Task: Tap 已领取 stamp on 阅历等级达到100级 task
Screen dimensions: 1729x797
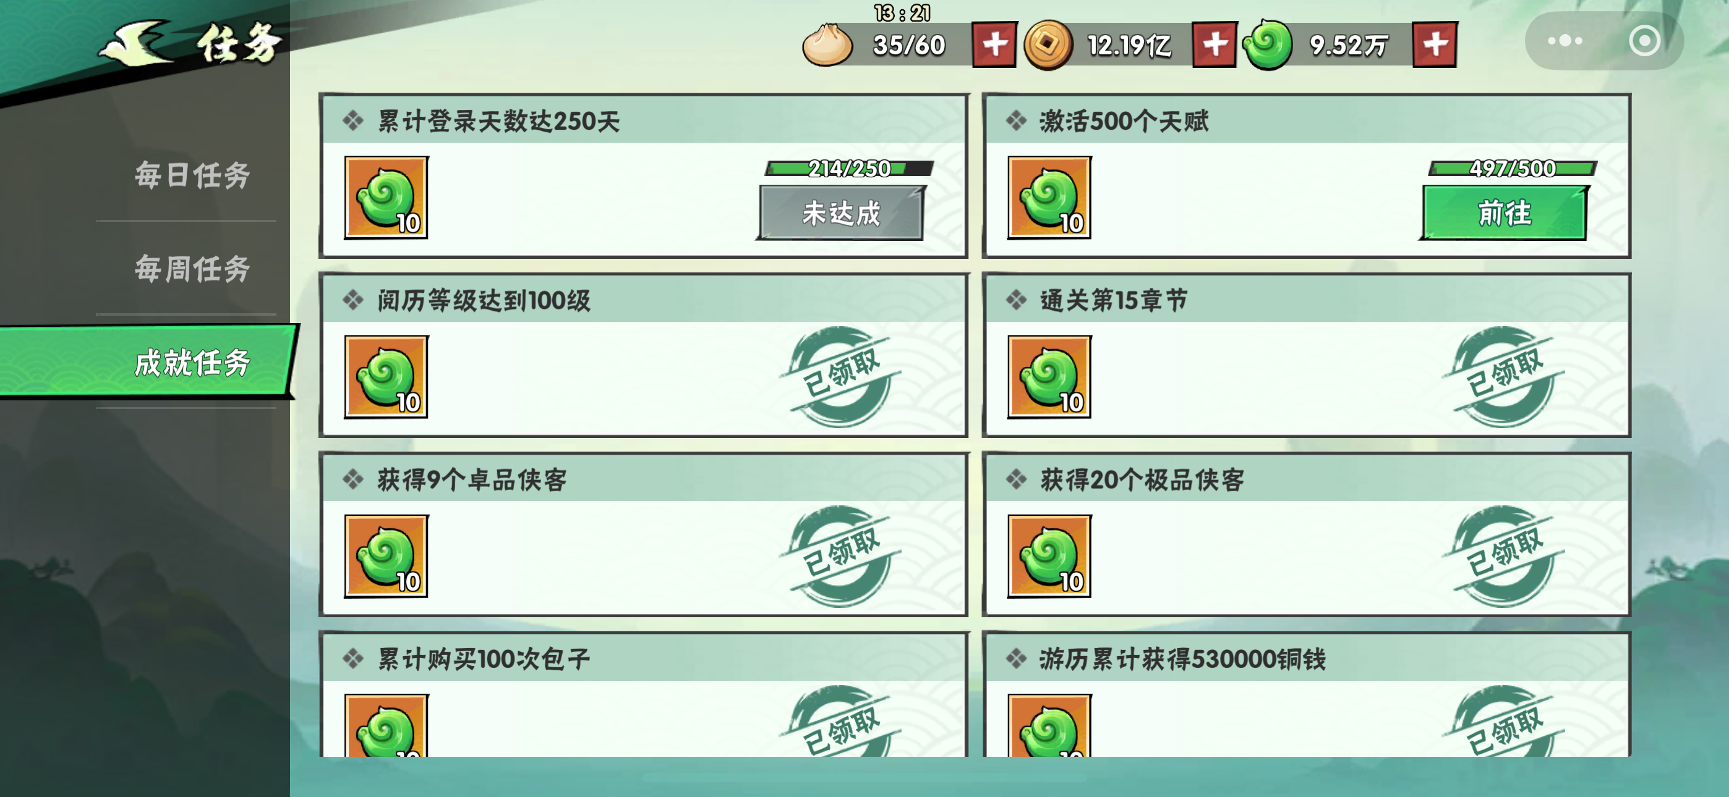Action: point(841,377)
